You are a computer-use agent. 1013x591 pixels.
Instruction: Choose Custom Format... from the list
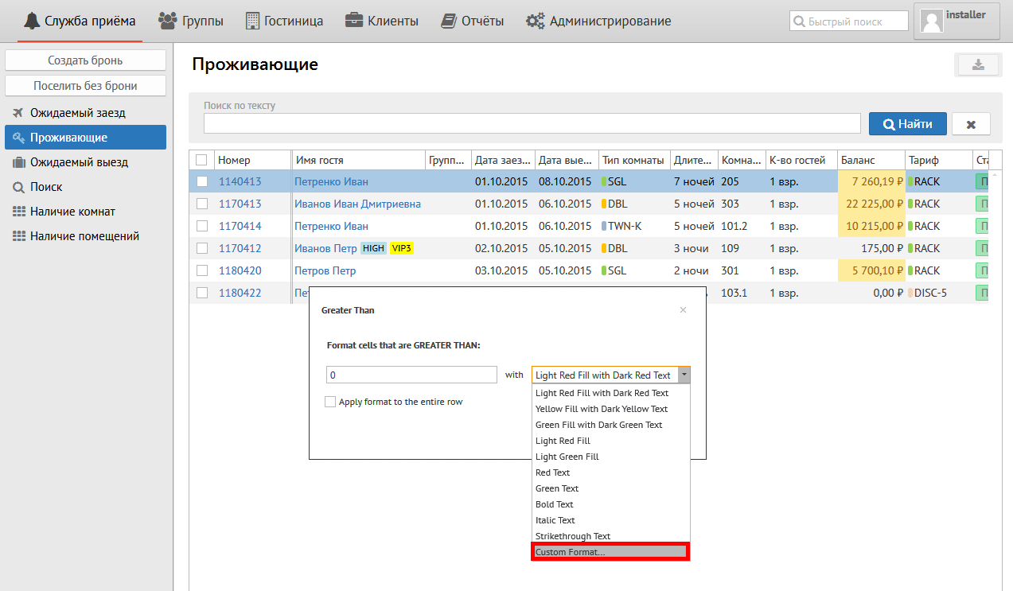point(610,552)
